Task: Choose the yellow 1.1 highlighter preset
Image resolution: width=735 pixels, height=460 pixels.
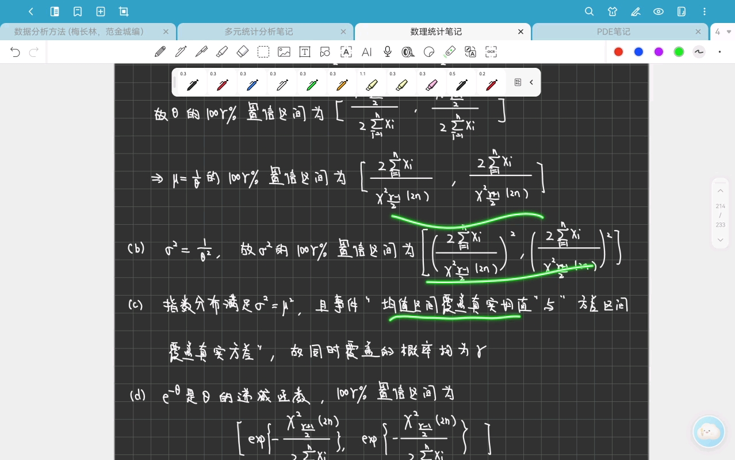Action: tap(372, 83)
